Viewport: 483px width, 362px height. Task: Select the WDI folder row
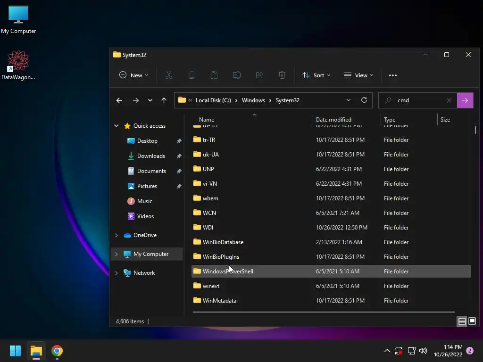click(331, 228)
